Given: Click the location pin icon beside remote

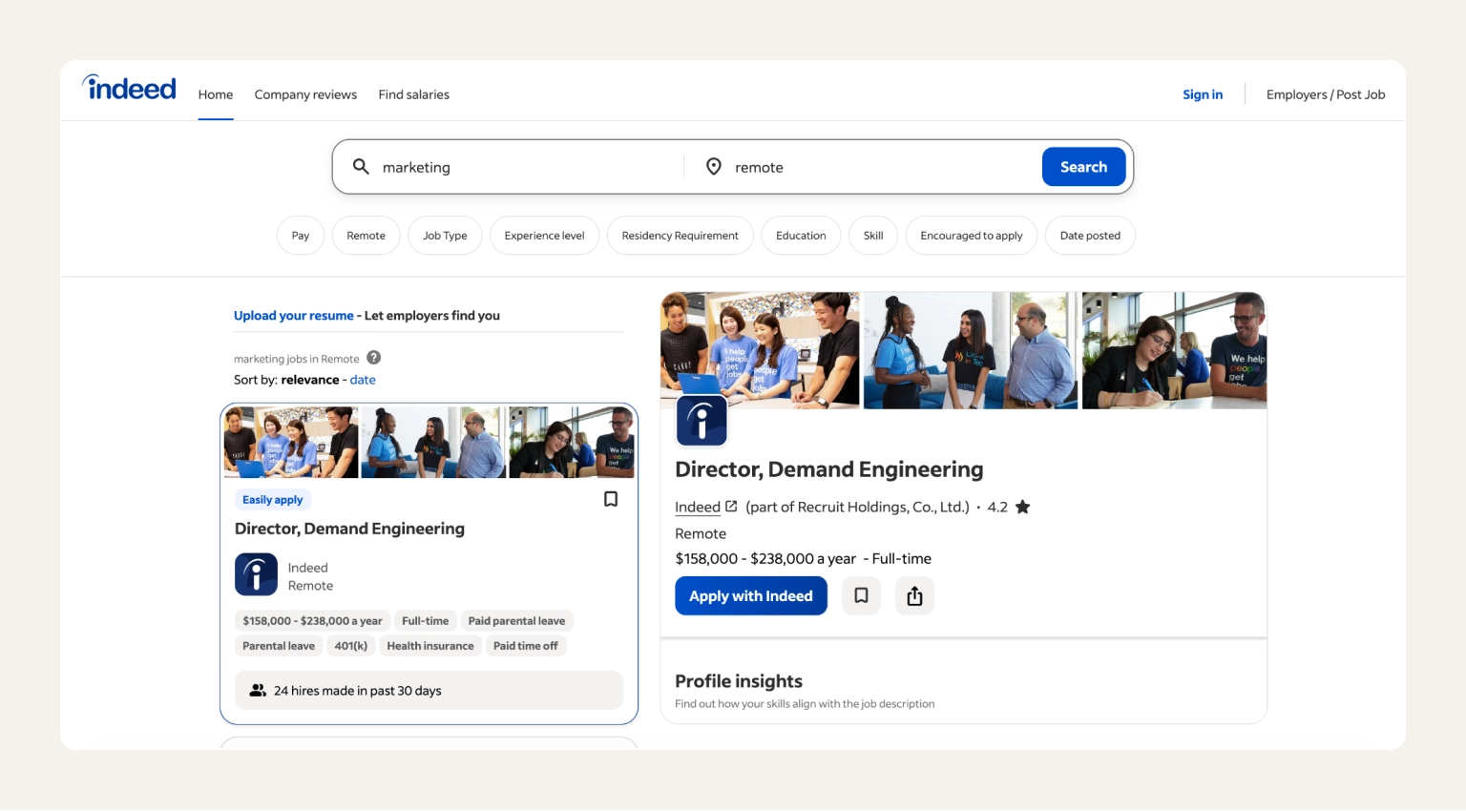Looking at the screenshot, I should pyautogui.click(x=713, y=166).
